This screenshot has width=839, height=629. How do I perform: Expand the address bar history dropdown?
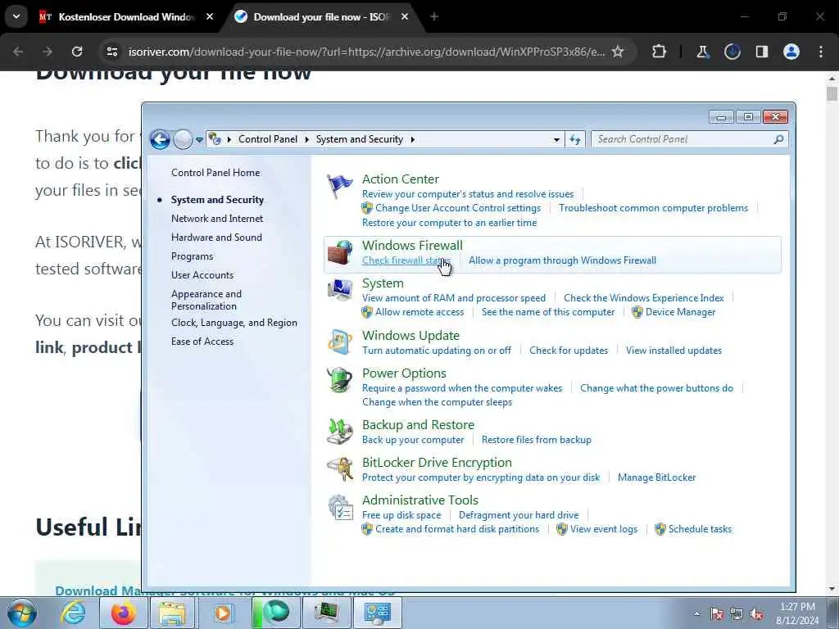pyautogui.click(x=556, y=139)
